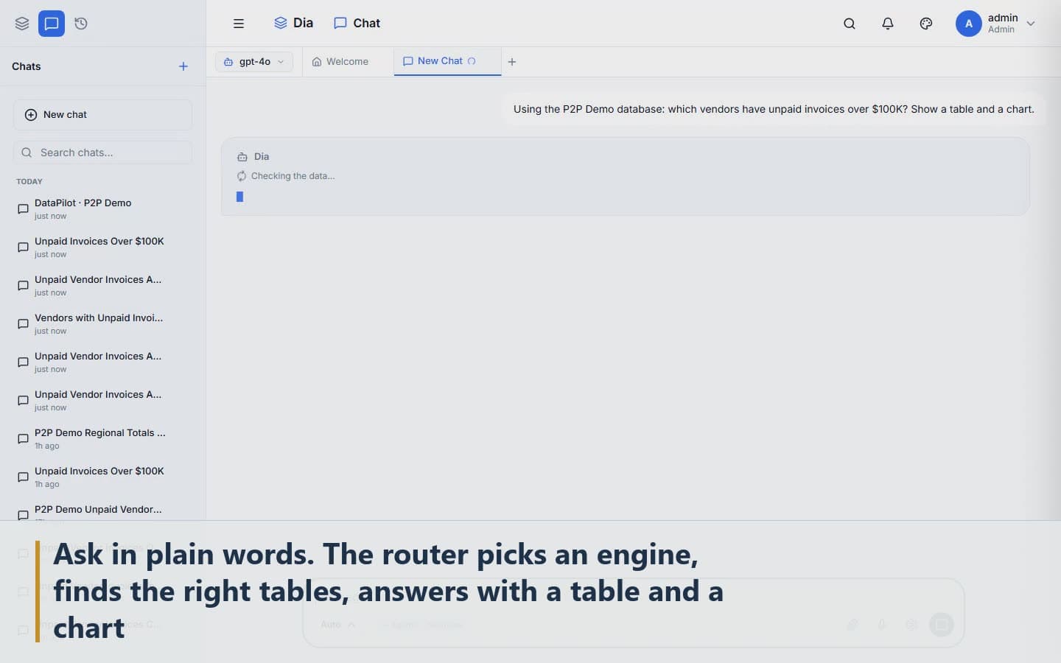Click the Dia sender name in the response
Viewport: 1061px width, 663px height.
pyautogui.click(x=262, y=157)
